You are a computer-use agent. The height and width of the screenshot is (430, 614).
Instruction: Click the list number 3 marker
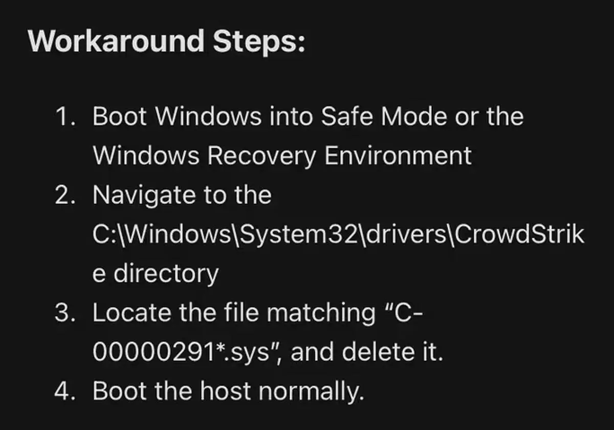click(68, 312)
